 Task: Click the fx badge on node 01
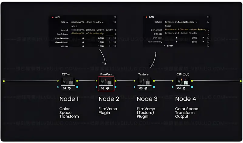pyautogui.click(x=69, y=88)
